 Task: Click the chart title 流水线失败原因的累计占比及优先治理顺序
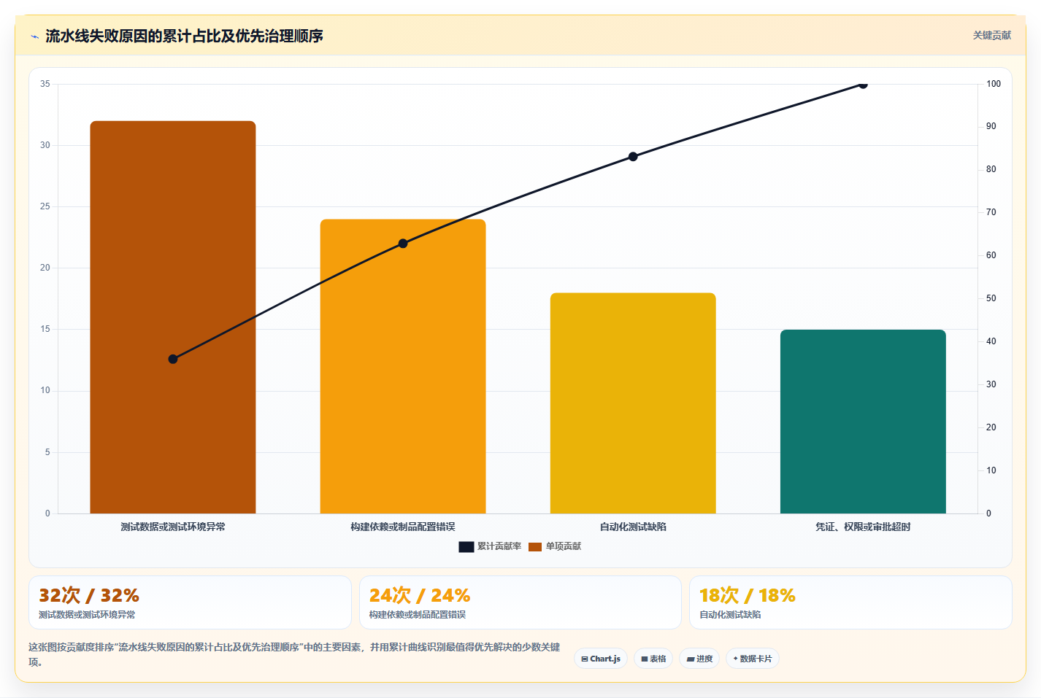(x=184, y=36)
